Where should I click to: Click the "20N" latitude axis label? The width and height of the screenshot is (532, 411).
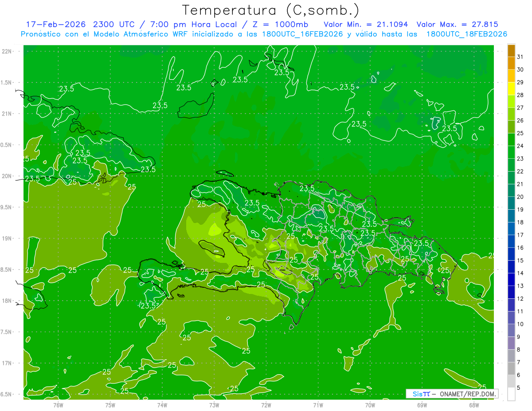click(x=7, y=176)
